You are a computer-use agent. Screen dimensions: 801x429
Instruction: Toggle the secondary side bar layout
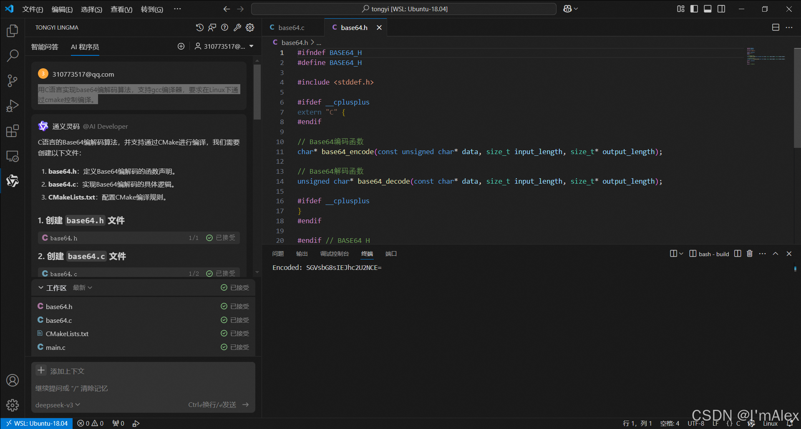pos(721,9)
